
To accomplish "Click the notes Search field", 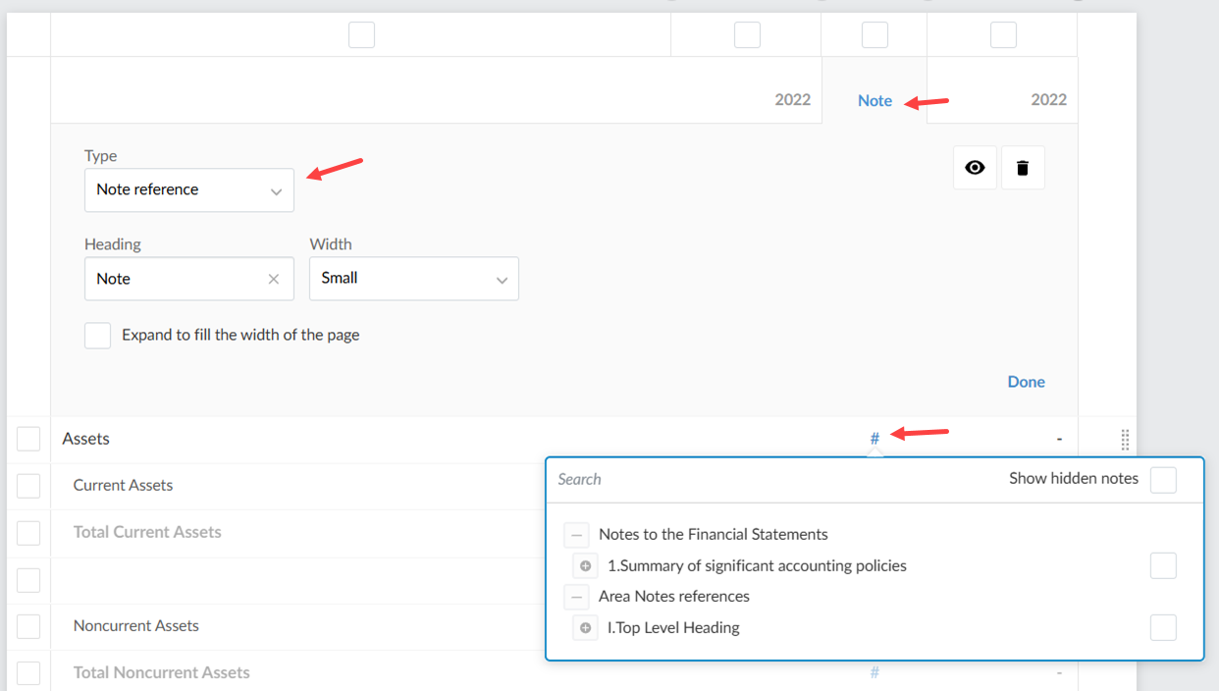I will 766,480.
